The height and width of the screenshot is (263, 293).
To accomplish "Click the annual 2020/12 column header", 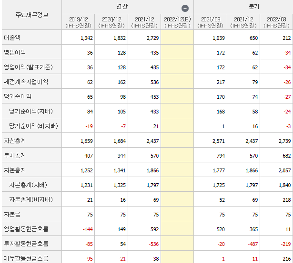I will point(111,22).
